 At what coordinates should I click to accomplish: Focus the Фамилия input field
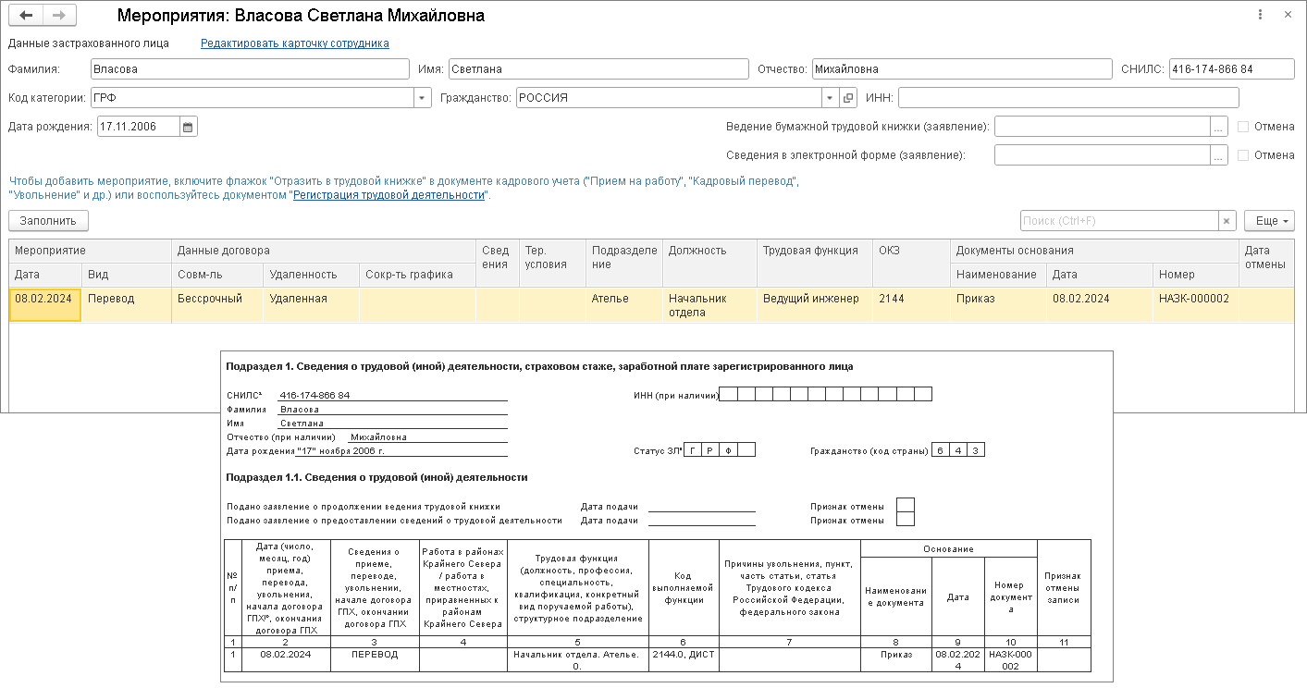pyautogui.click(x=250, y=69)
